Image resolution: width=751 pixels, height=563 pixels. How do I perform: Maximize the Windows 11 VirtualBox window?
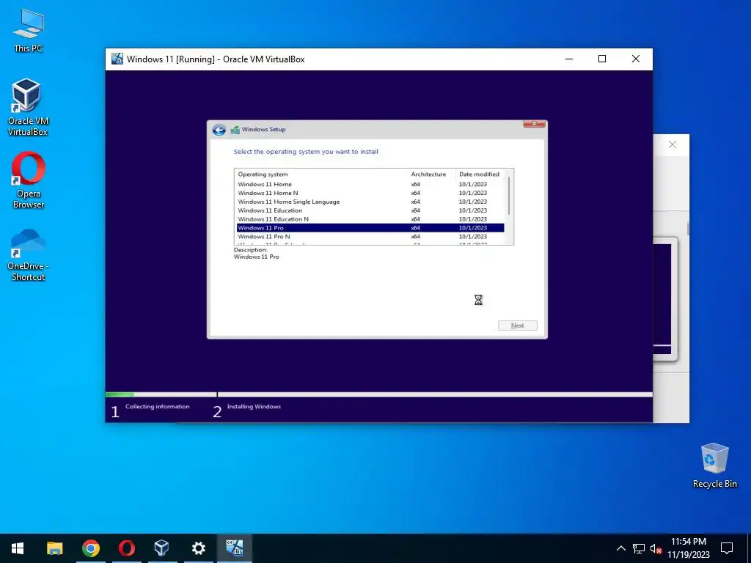[x=602, y=59]
